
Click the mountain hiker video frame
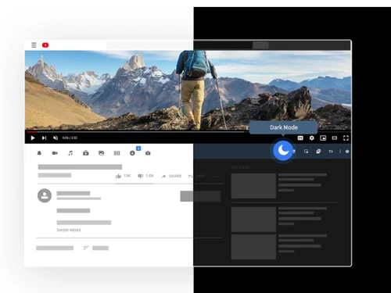click(x=188, y=90)
